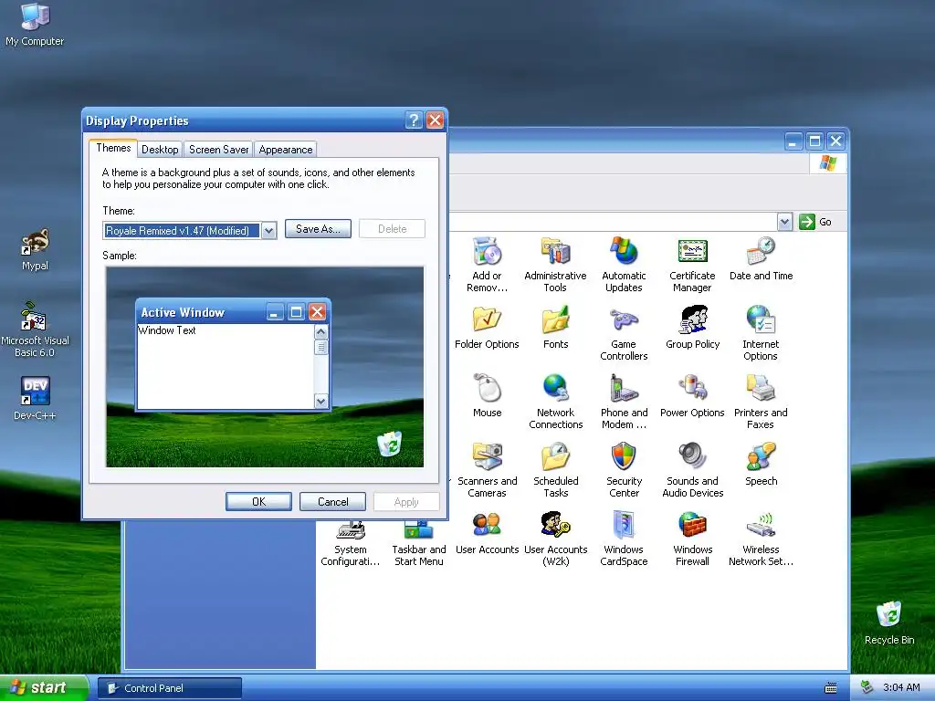Close the Display Properties dialog
Viewport: 935px width, 701px height.
(x=436, y=120)
